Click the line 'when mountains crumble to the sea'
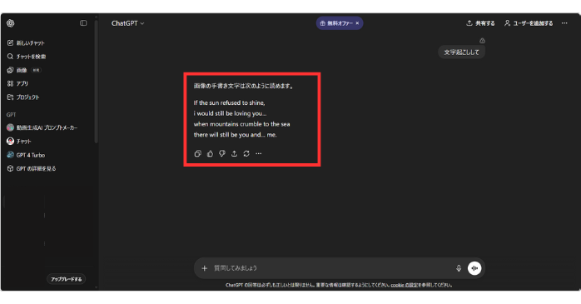This screenshot has width=581, height=304. (x=241, y=124)
